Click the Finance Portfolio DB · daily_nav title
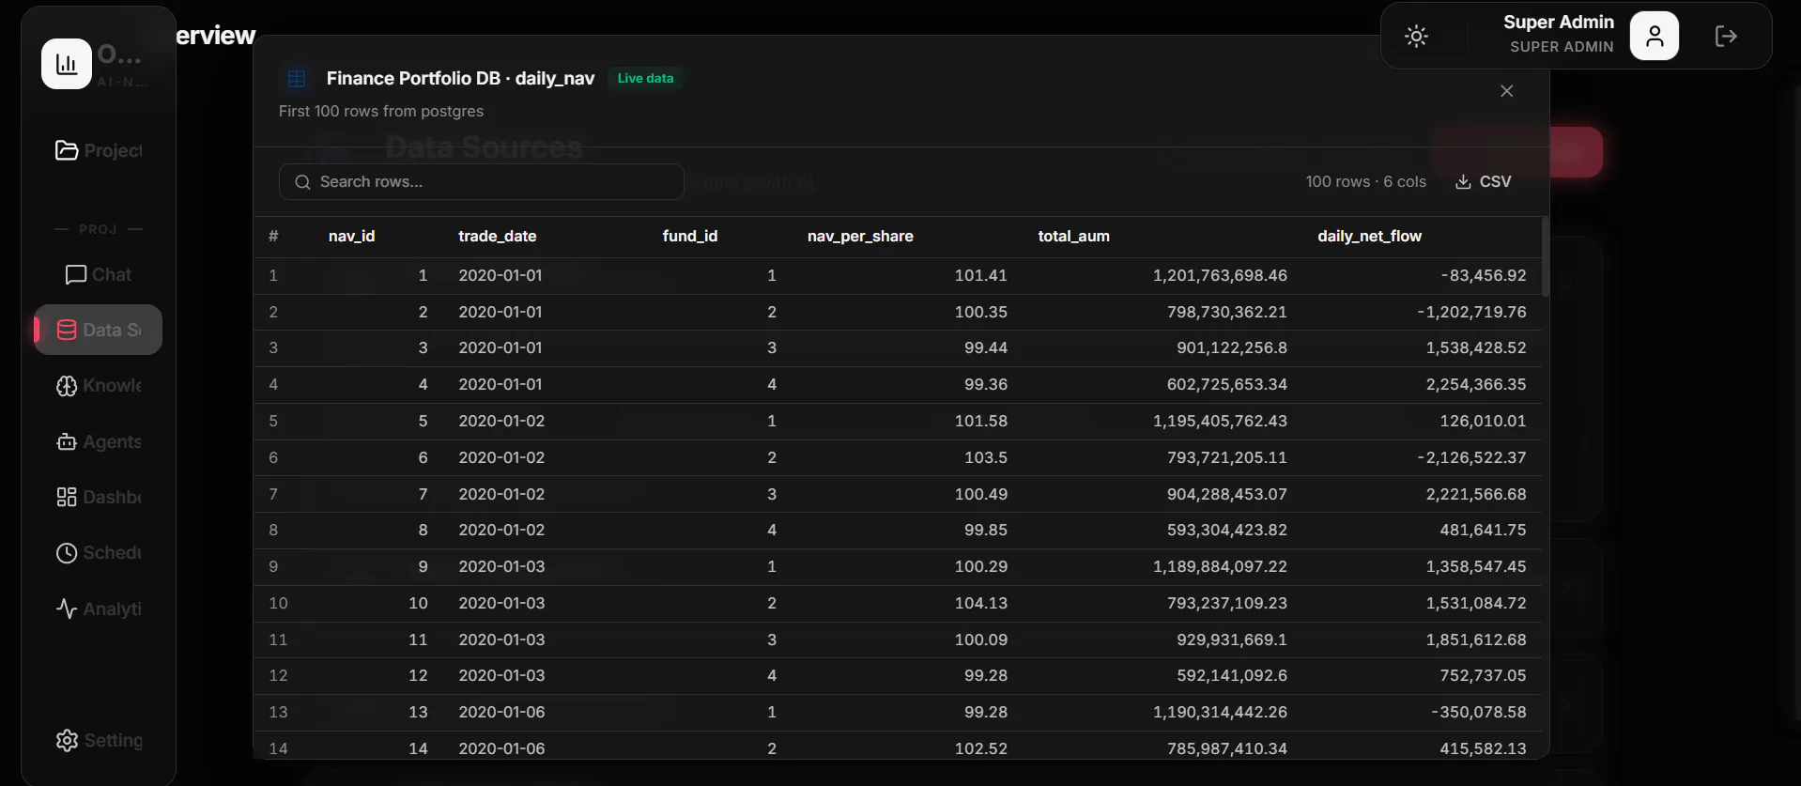The height and width of the screenshot is (786, 1801). (x=460, y=79)
